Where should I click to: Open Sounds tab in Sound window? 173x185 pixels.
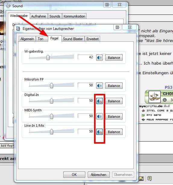pos(55,16)
